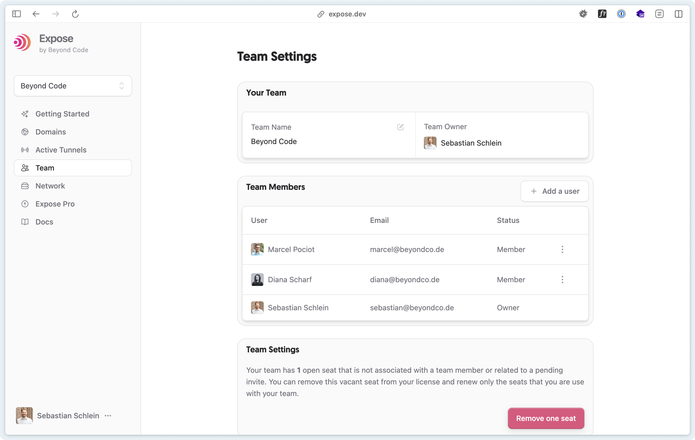Click Diana Scharf's avatar in members table
695x440 pixels.
click(x=257, y=280)
